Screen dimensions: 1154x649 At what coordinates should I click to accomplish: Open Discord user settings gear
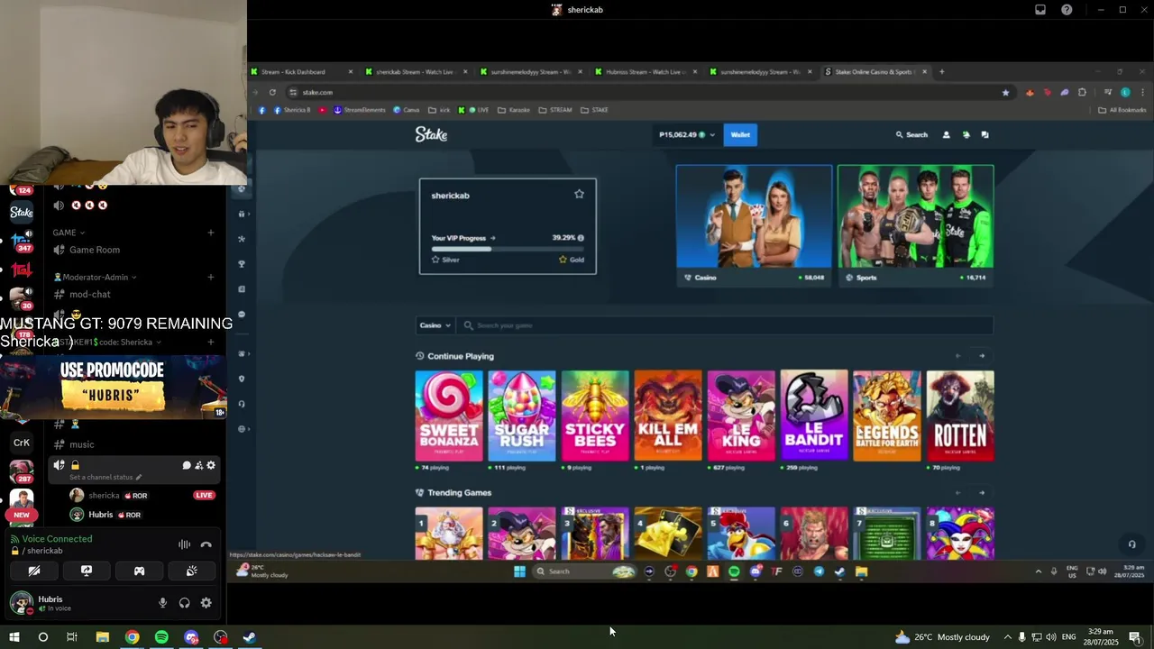click(x=206, y=603)
